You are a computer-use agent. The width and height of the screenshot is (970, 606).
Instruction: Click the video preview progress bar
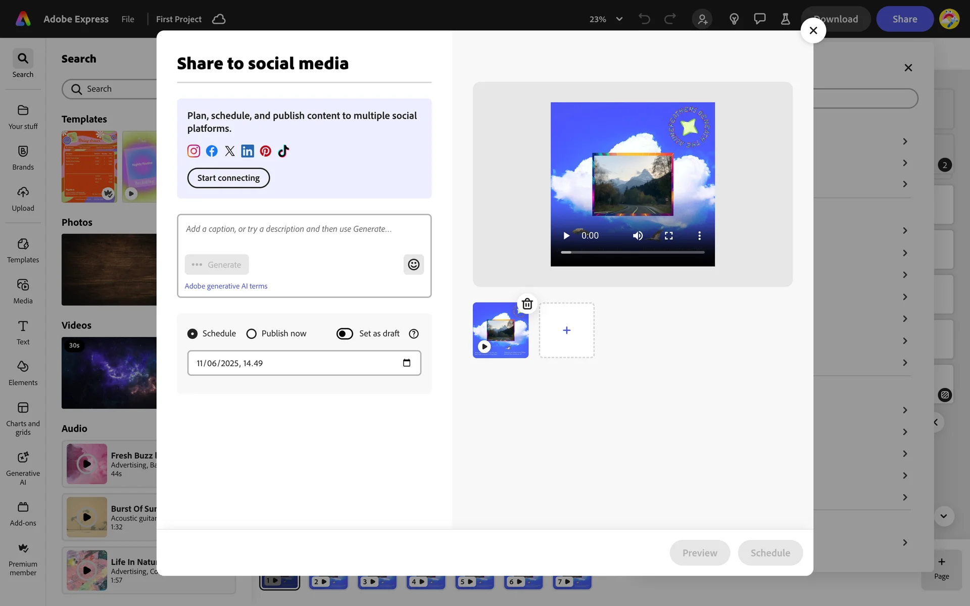tap(633, 252)
